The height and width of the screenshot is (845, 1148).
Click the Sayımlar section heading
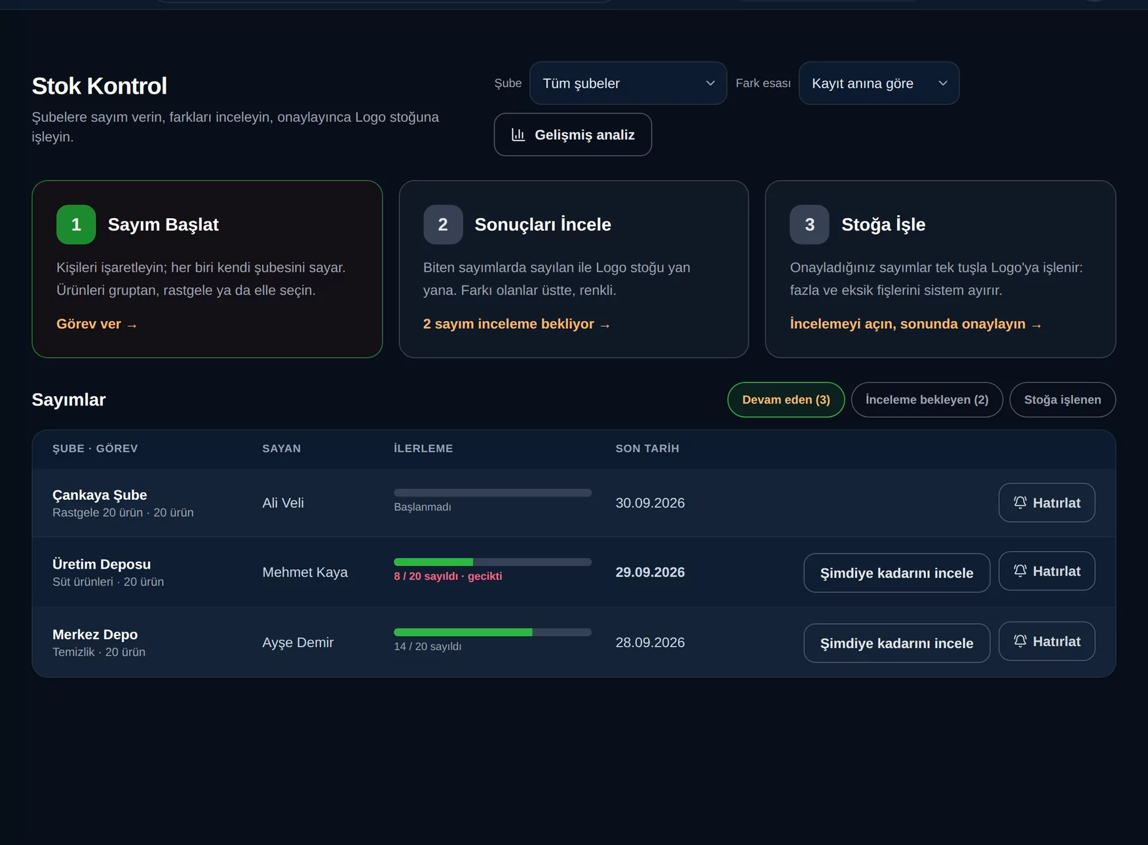tap(69, 400)
